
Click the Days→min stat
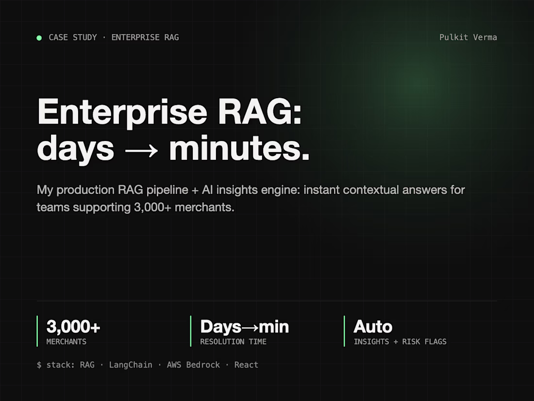pos(245,326)
